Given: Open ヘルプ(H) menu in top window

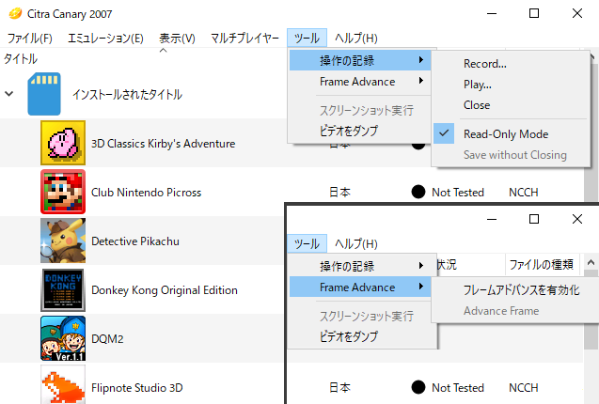Looking at the screenshot, I should pyautogui.click(x=356, y=39).
